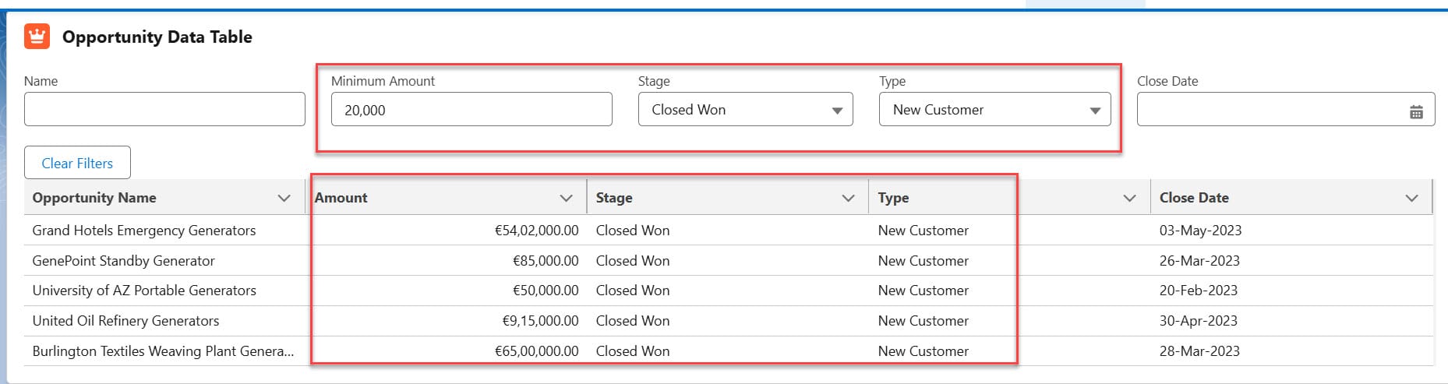This screenshot has width=1448, height=384.
Task: Sort by the Amount column header
Action: [341, 198]
